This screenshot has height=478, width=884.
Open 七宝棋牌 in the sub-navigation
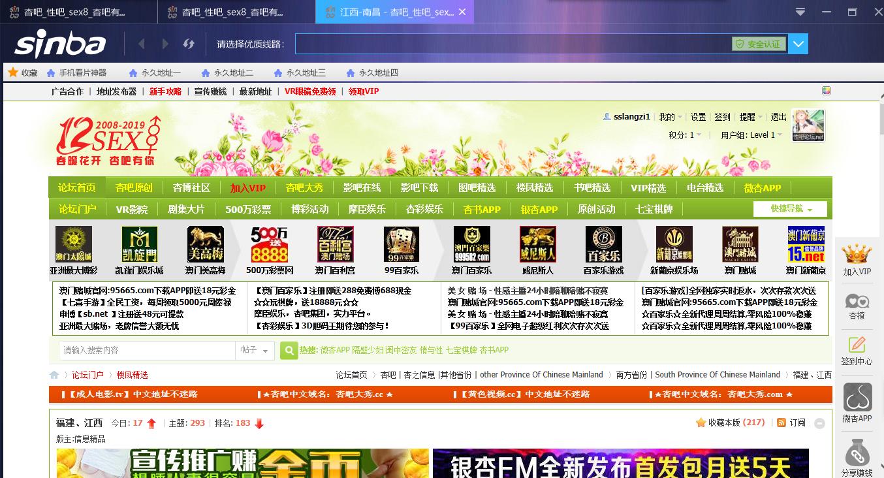[x=654, y=209]
